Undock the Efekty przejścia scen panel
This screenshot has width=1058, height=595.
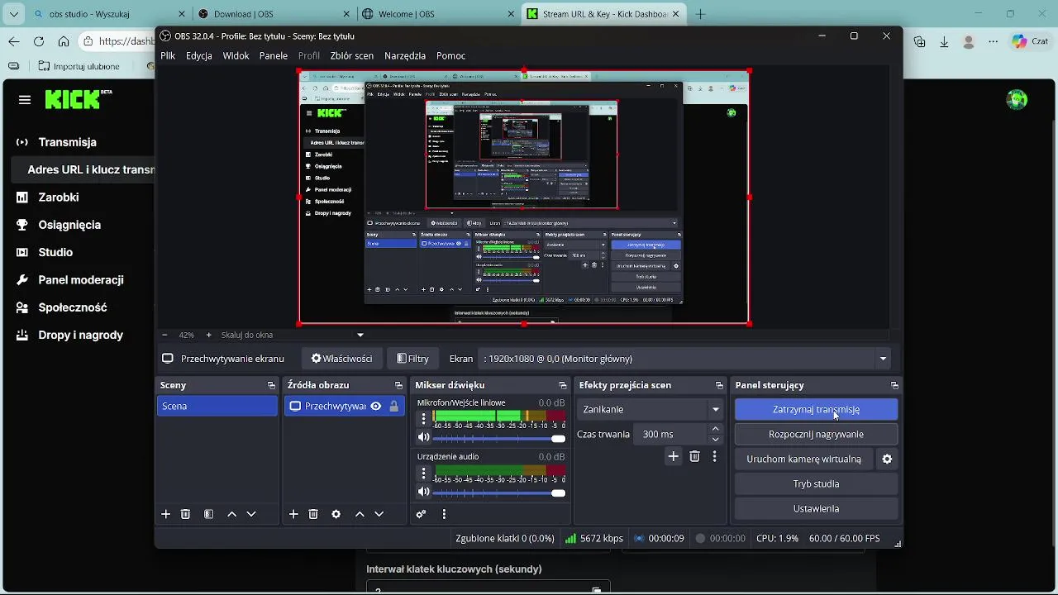tap(719, 386)
